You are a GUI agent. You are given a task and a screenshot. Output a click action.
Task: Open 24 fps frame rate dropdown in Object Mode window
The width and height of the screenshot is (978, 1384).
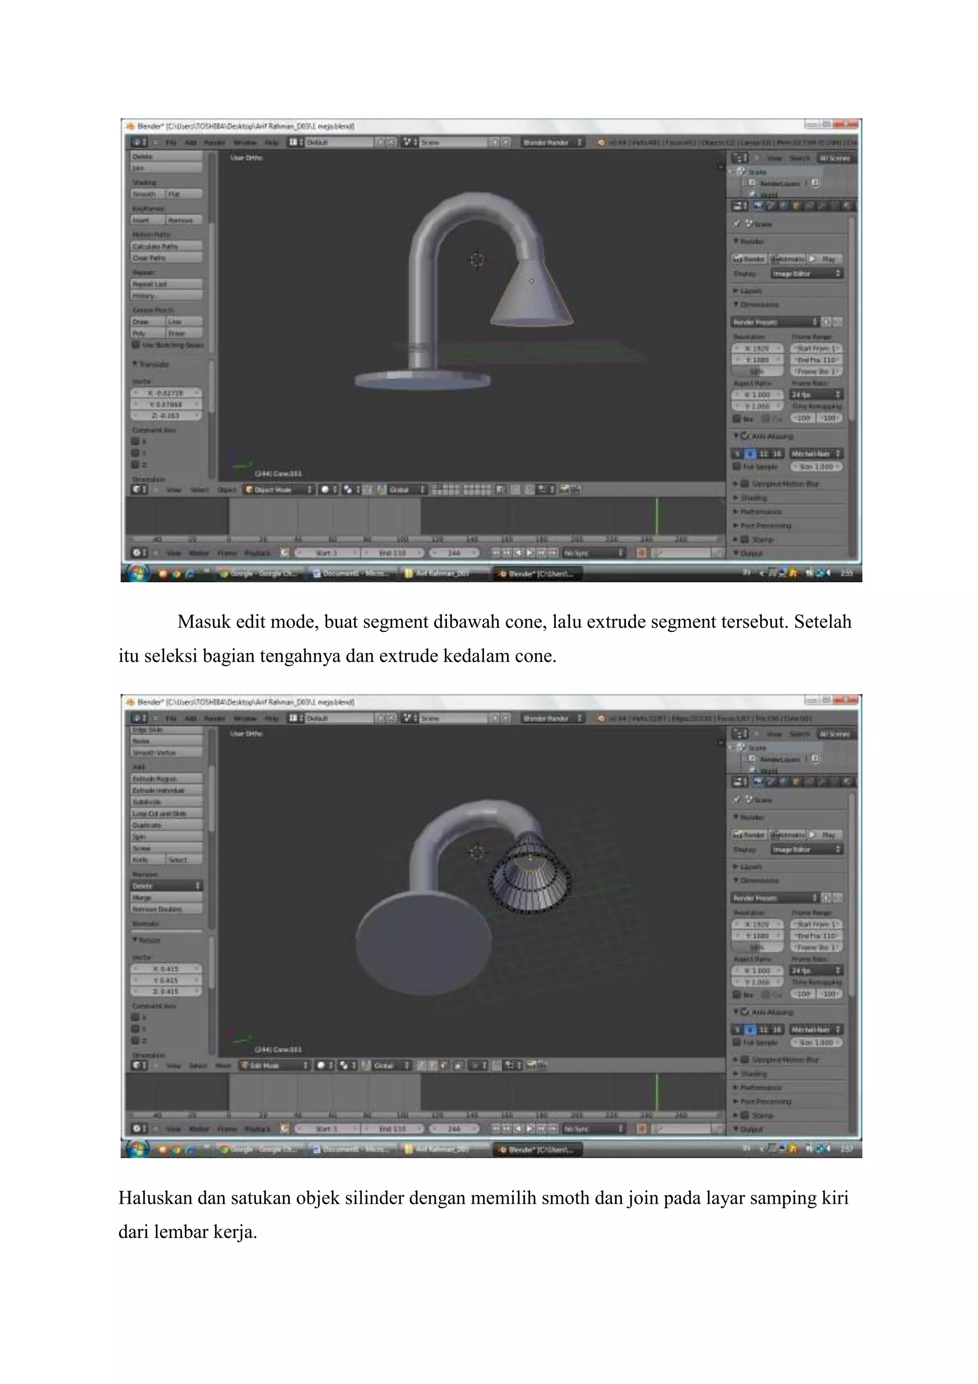[x=816, y=394]
